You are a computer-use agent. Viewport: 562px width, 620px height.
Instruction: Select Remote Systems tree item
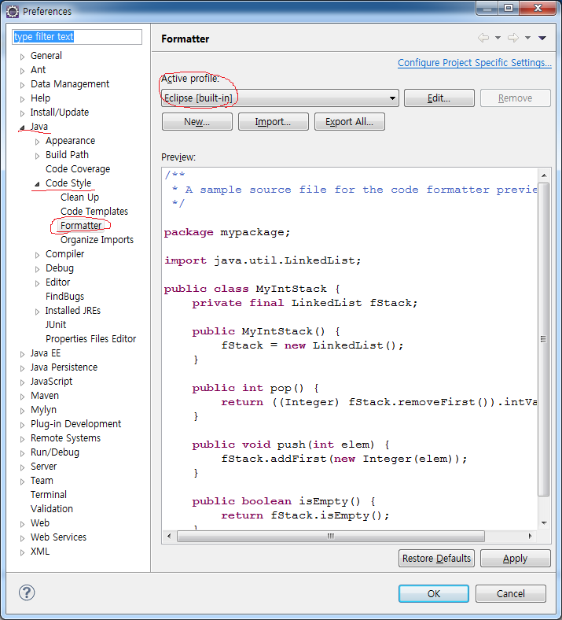pos(65,438)
